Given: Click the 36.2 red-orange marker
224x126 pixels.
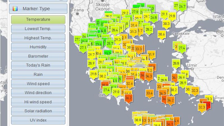Looking at the screenshot, I should (x=129, y=99).
